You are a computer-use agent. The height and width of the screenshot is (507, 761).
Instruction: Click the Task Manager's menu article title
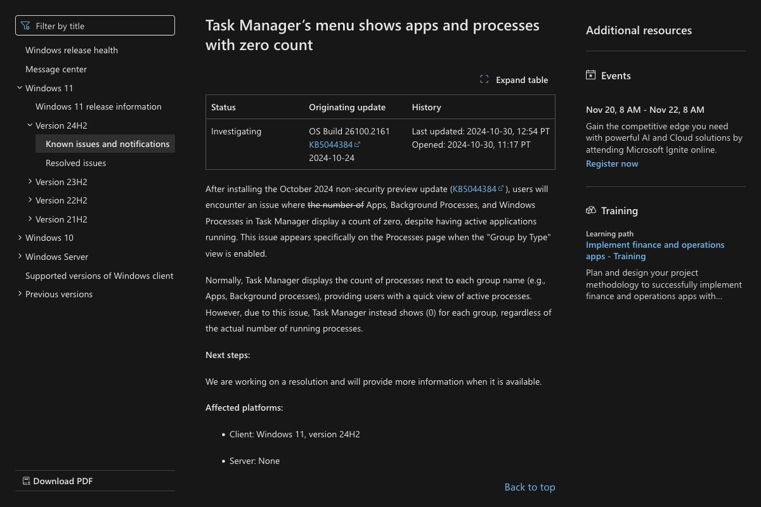372,35
